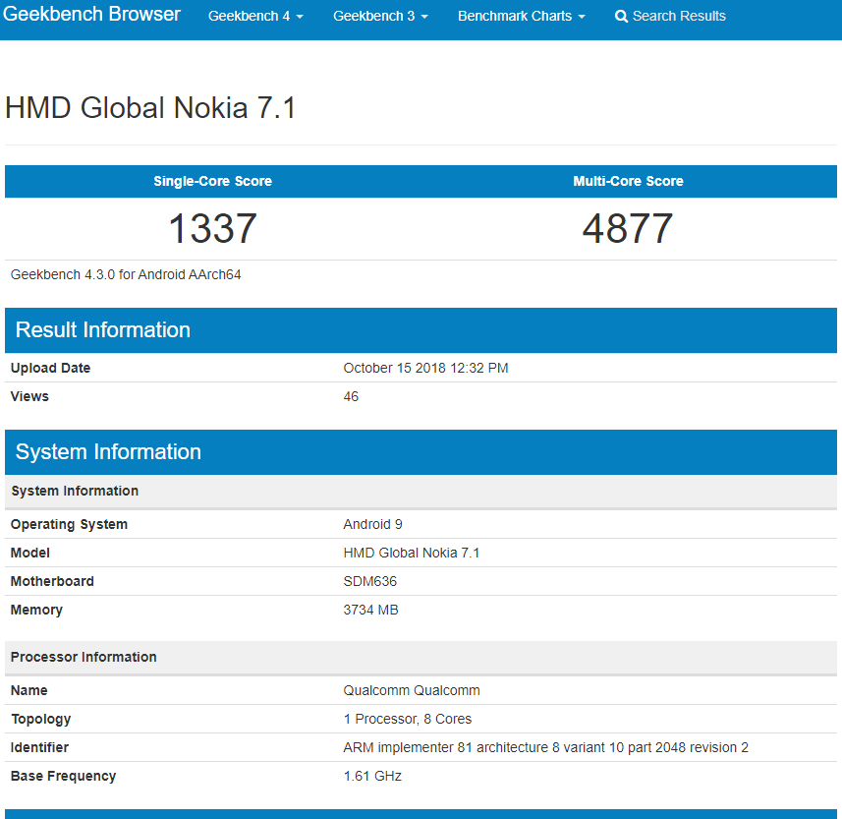Select the 1.61 GHz frequency value
This screenshot has height=819, width=842.
[x=372, y=776]
